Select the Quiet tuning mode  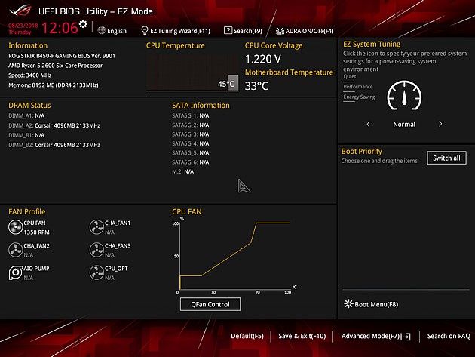click(350, 76)
